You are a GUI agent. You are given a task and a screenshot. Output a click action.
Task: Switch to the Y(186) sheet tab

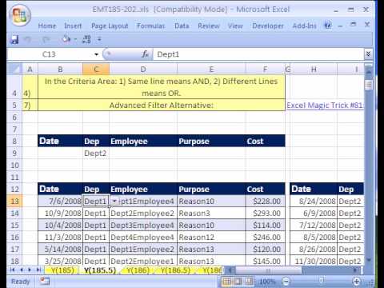click(x=138, y=270)
